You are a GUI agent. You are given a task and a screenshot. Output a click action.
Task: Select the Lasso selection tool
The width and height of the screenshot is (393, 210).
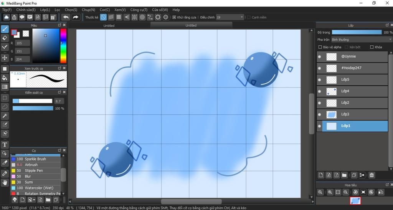pos(5,107)
